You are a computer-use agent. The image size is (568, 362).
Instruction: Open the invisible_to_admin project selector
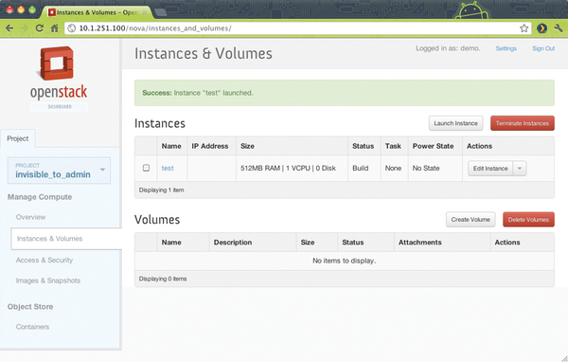coord(59,171)
